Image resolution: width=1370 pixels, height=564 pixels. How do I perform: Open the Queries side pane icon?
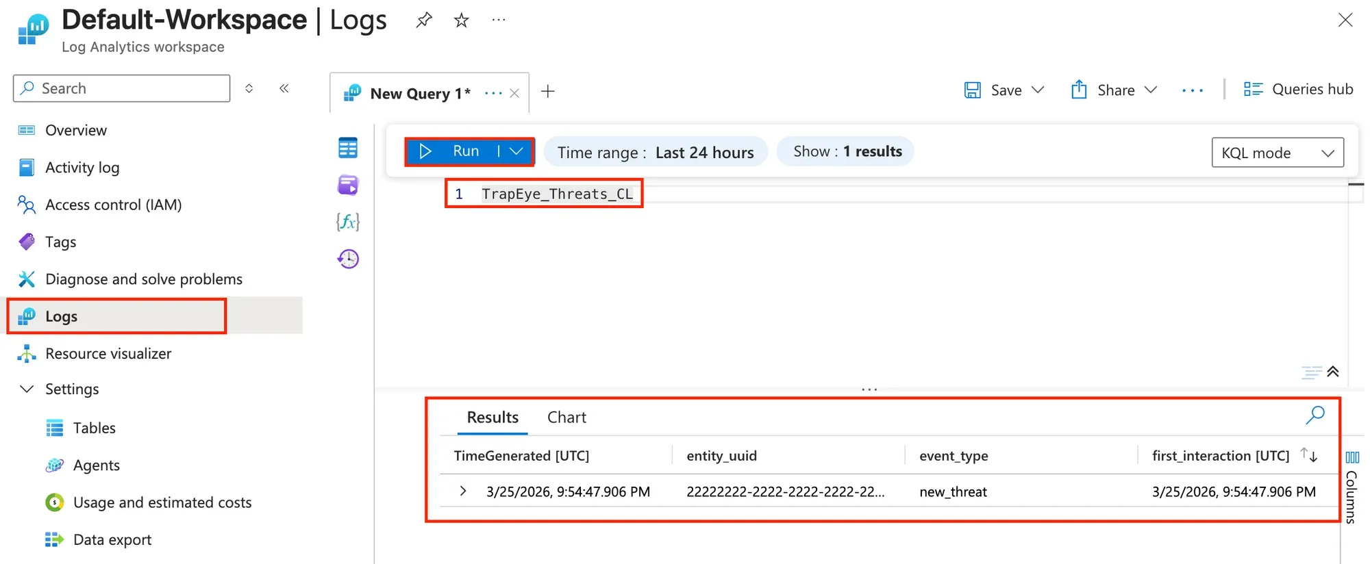click(x=348, y=185)
